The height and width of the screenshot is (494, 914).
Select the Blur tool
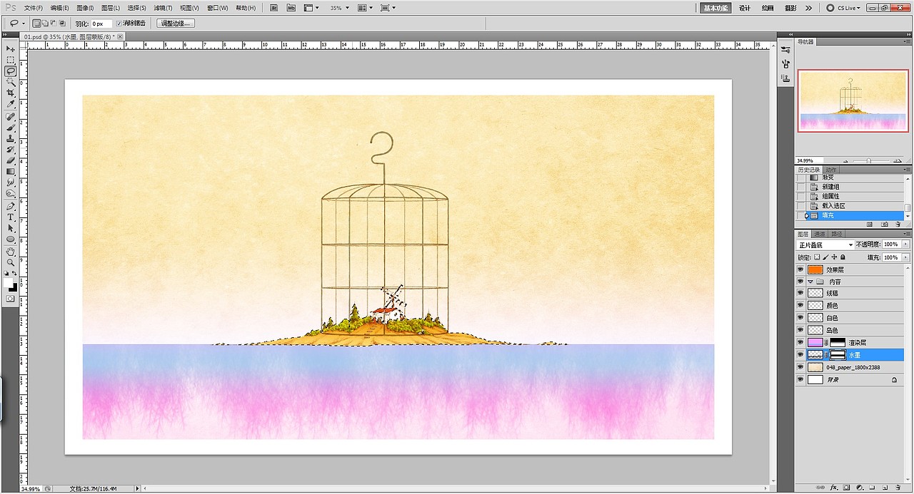pyautogui.click(x=11, y=183)
